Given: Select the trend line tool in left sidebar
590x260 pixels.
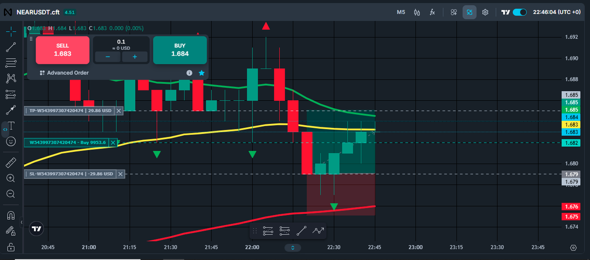Looking at the screenshot, I should 10,48.
